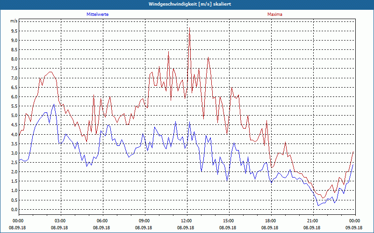374x233 pixels.
Task: Click the 5,5 y-axis value
Action: pos(14,106)
